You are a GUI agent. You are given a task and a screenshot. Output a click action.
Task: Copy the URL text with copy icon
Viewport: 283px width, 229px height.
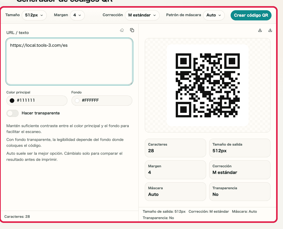point(132,30)
